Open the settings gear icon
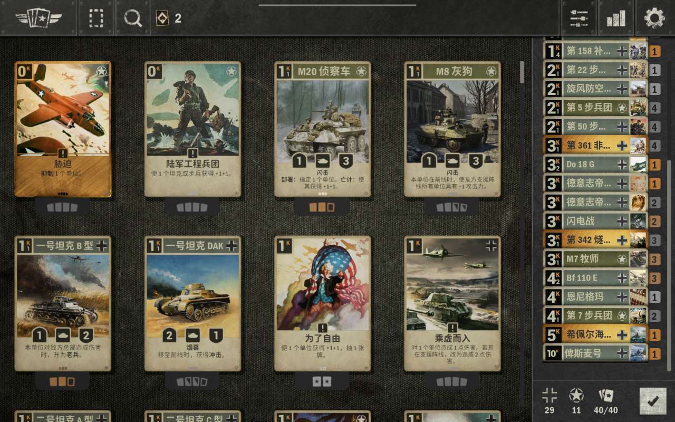Viewport: 675px width, 422px height. click(x=654, y=18)
